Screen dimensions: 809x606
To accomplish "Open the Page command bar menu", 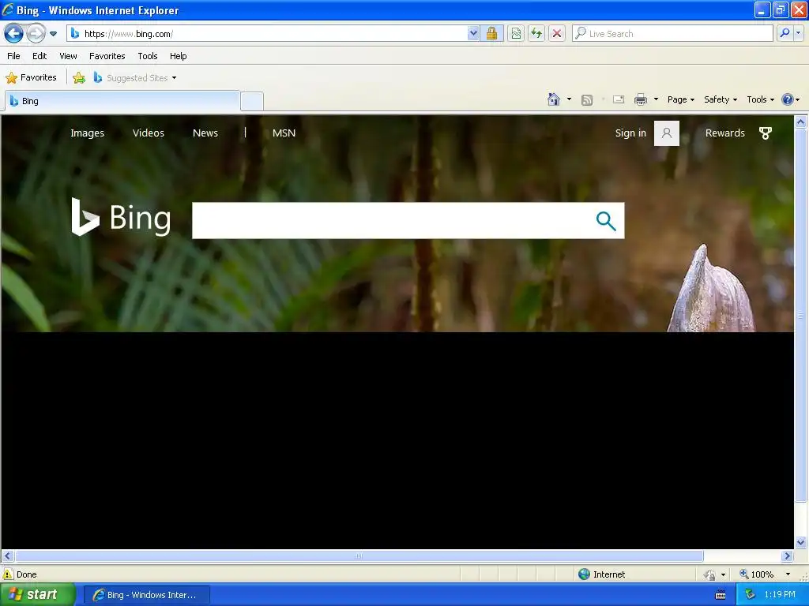I will (x=680, y=99).
